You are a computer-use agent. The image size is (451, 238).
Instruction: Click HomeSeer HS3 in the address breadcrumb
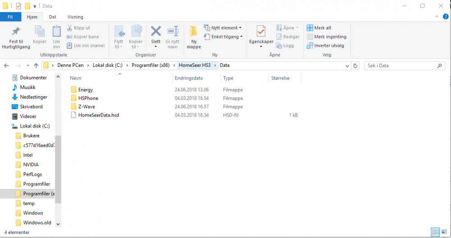point(194,65)
